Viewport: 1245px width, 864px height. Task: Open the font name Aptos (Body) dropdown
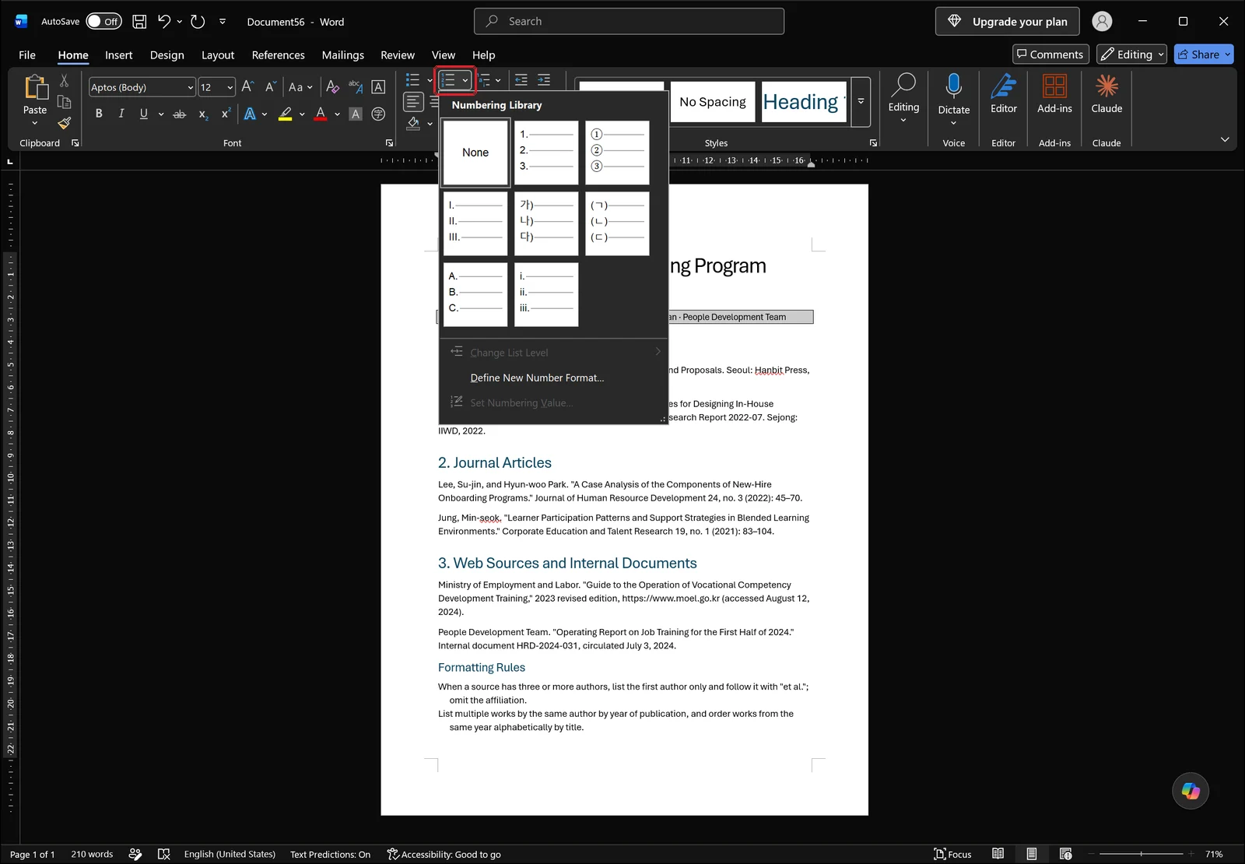coord(190,87)
